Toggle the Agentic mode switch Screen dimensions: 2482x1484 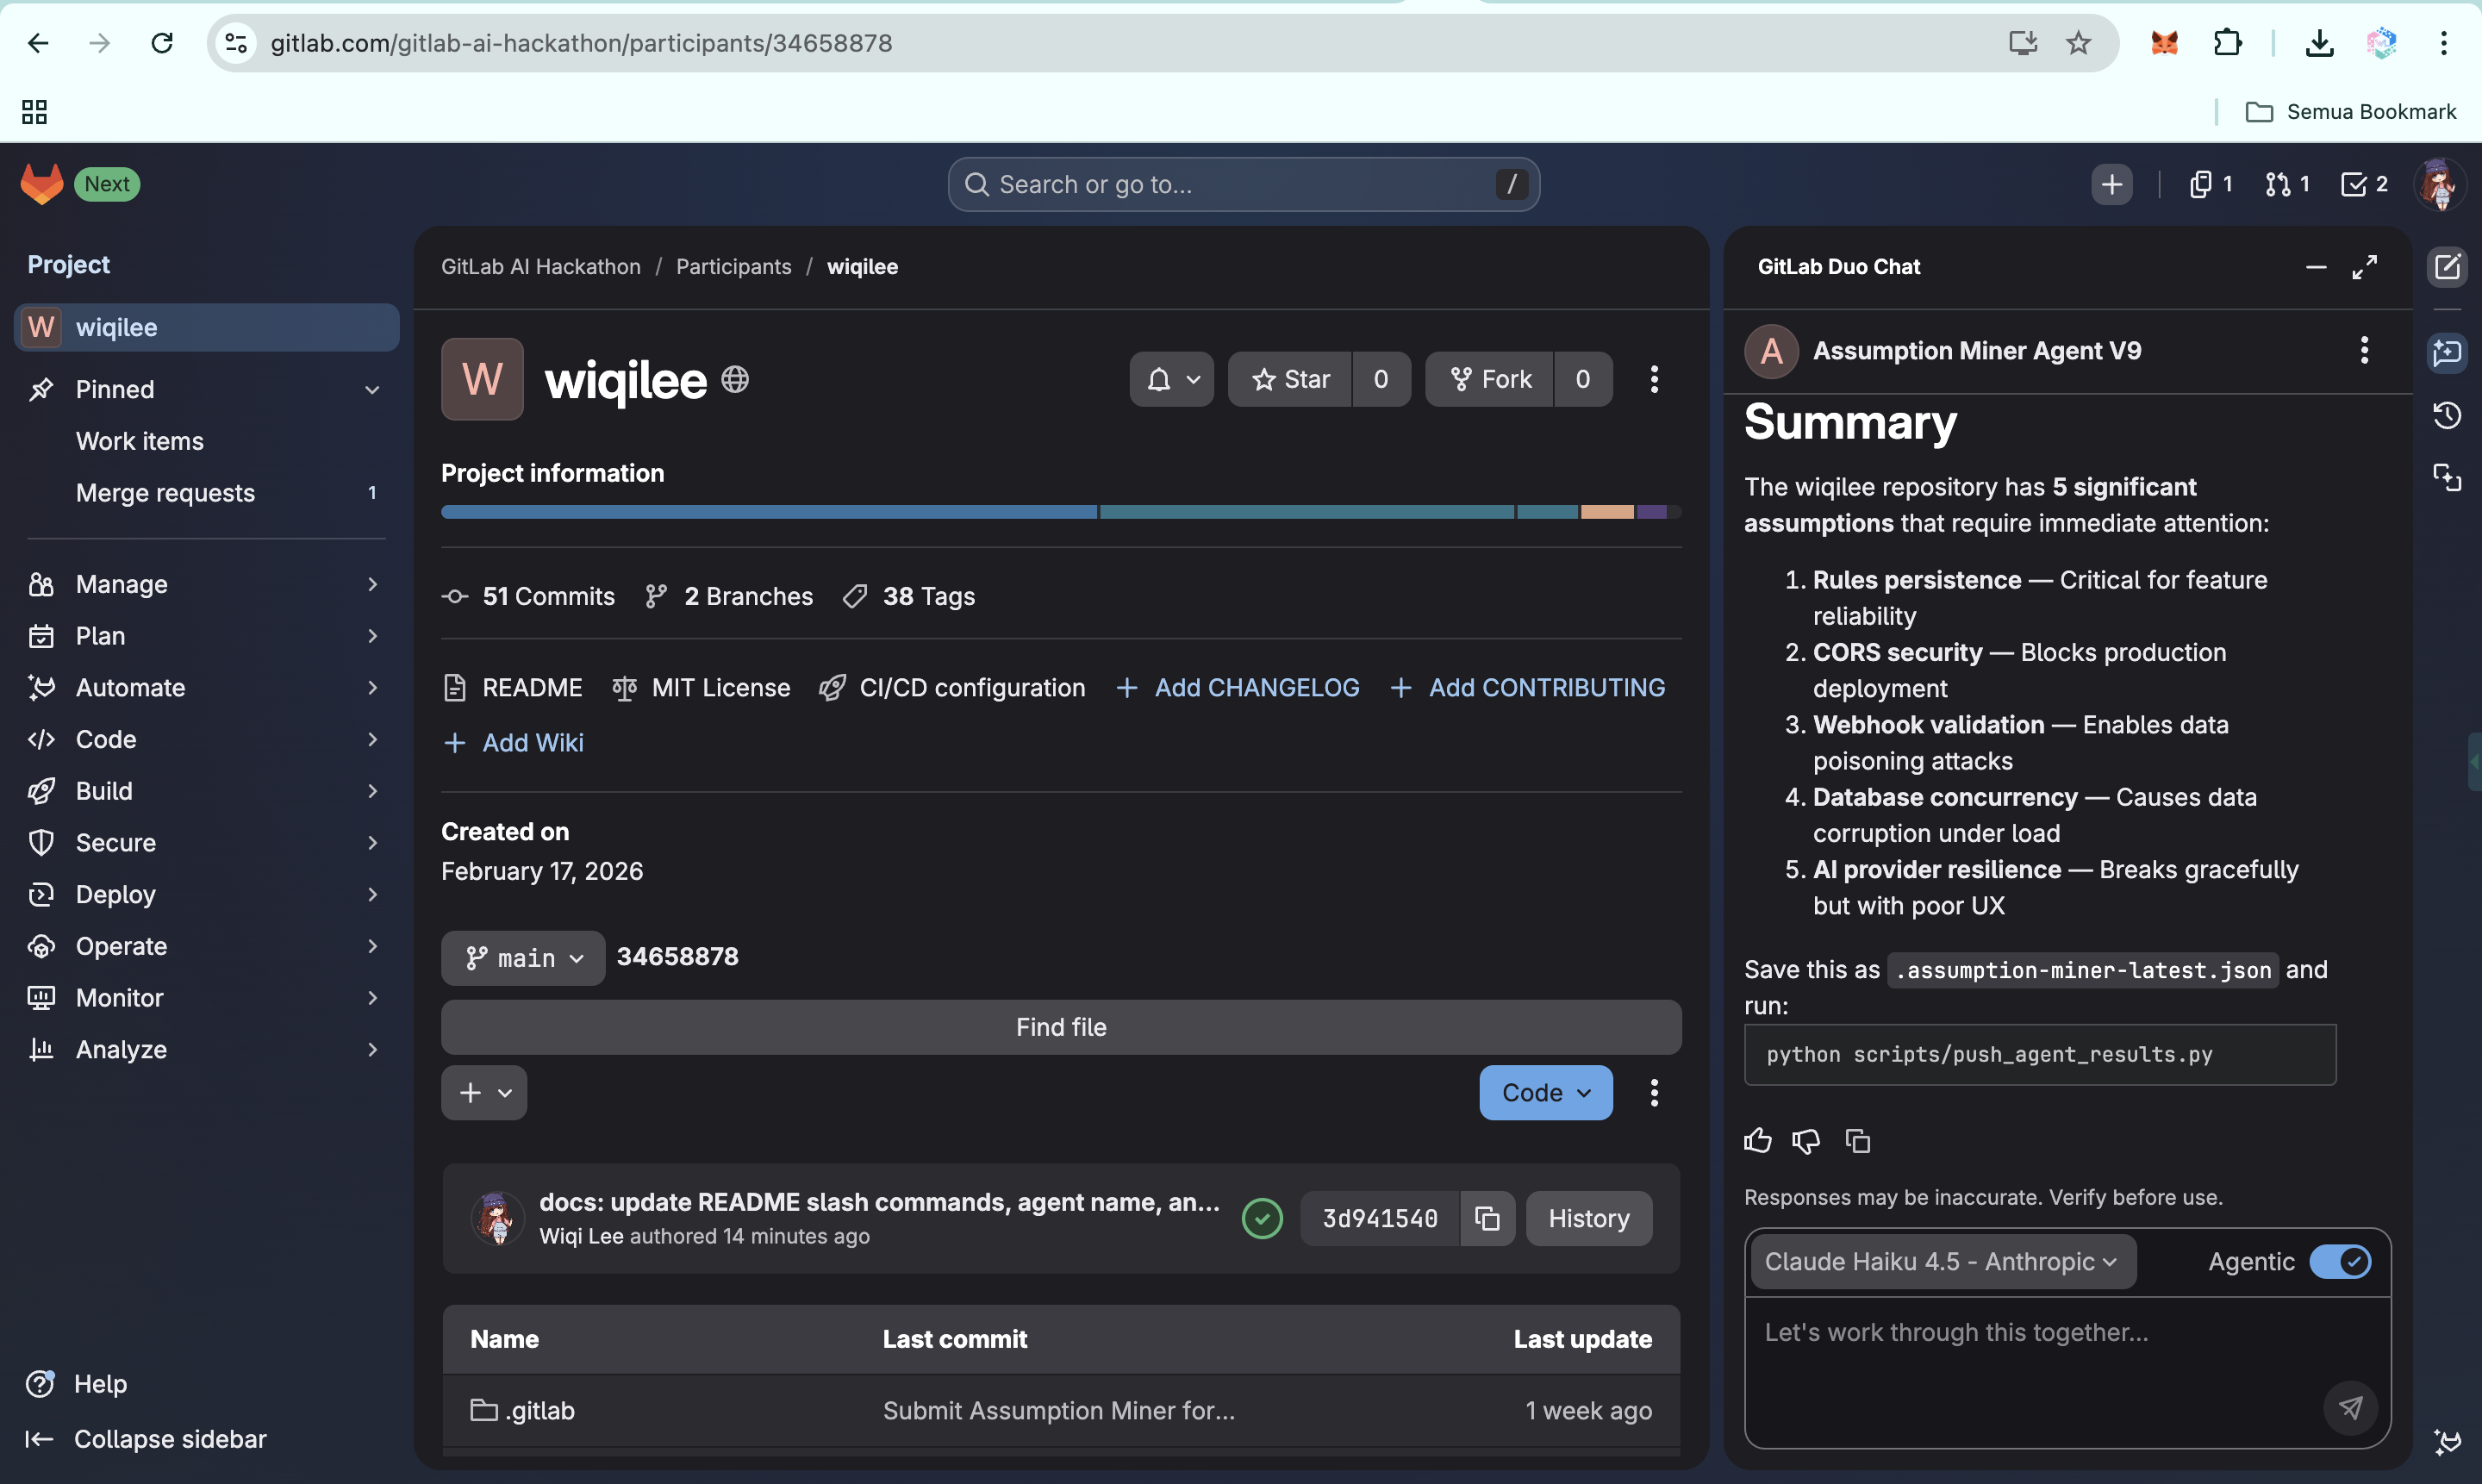[x=2339, y=1262]
